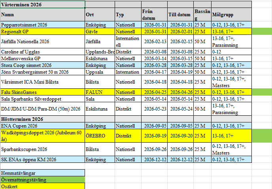
Task: Select the 'SK ENAs öppna KM 2026' cell
Action: pos(42,159)
